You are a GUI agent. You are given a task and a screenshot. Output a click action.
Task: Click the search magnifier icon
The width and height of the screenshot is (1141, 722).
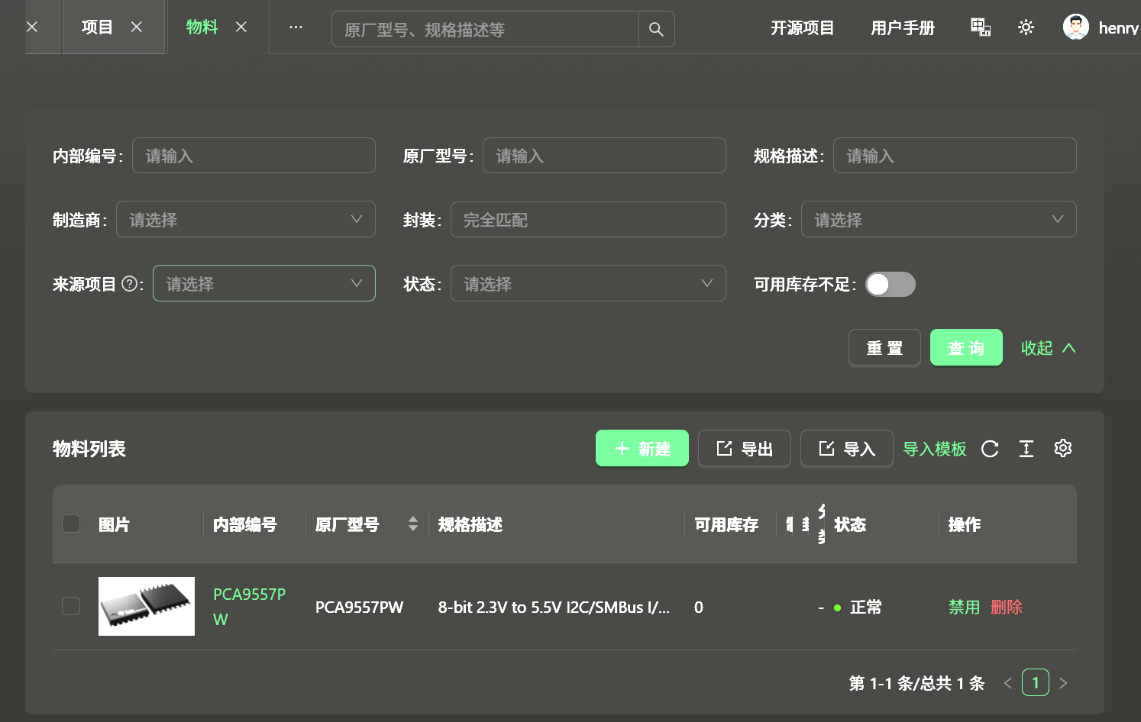656,29
